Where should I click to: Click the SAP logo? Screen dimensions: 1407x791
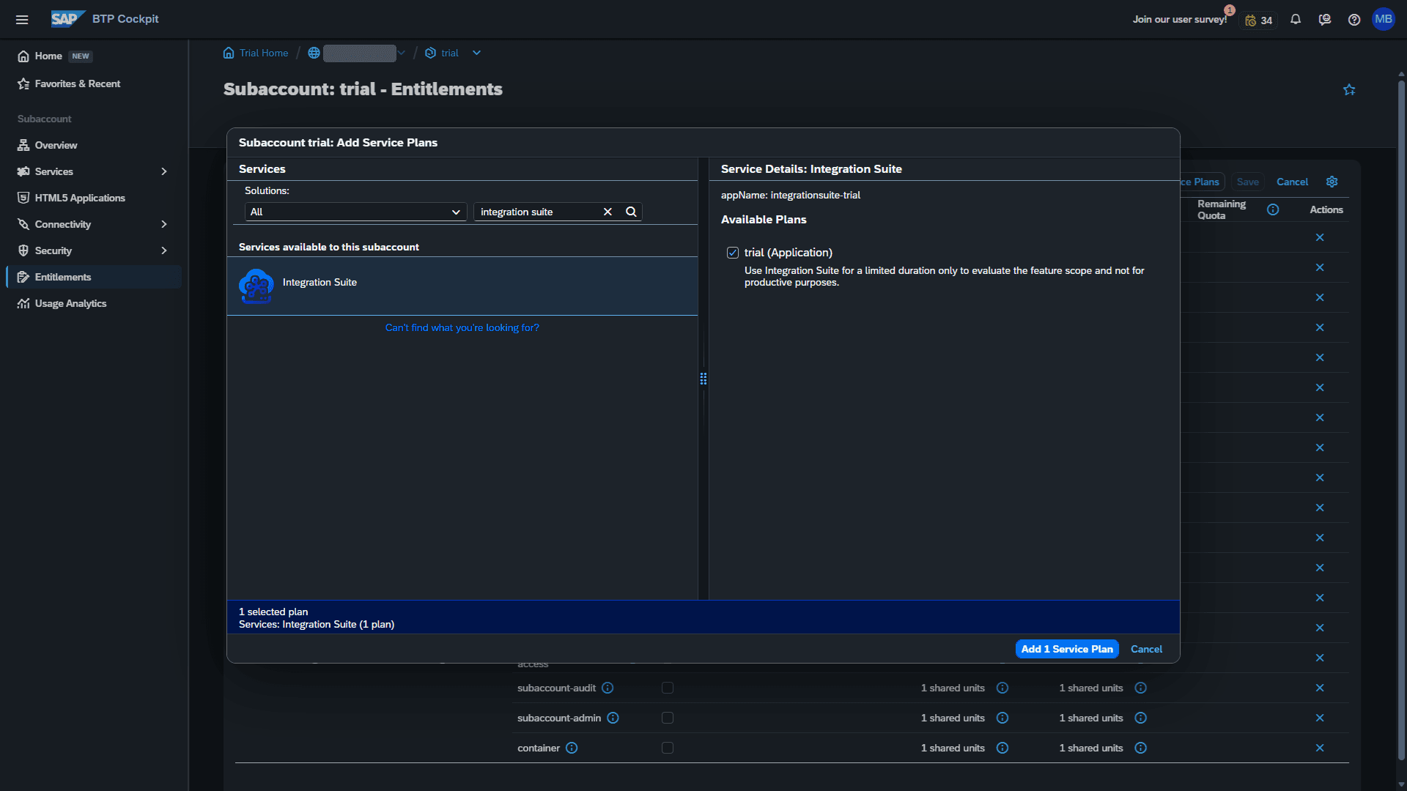point(67,19)
